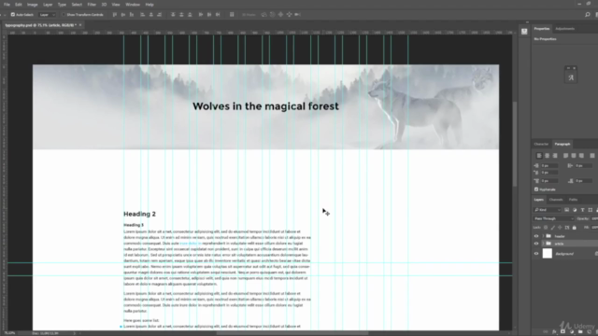
Task: Switch to the Adjustments tab
Action: point(564,29)
